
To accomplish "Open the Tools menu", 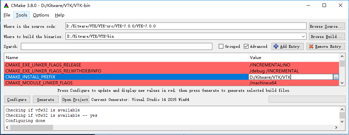I will point(22,15).
